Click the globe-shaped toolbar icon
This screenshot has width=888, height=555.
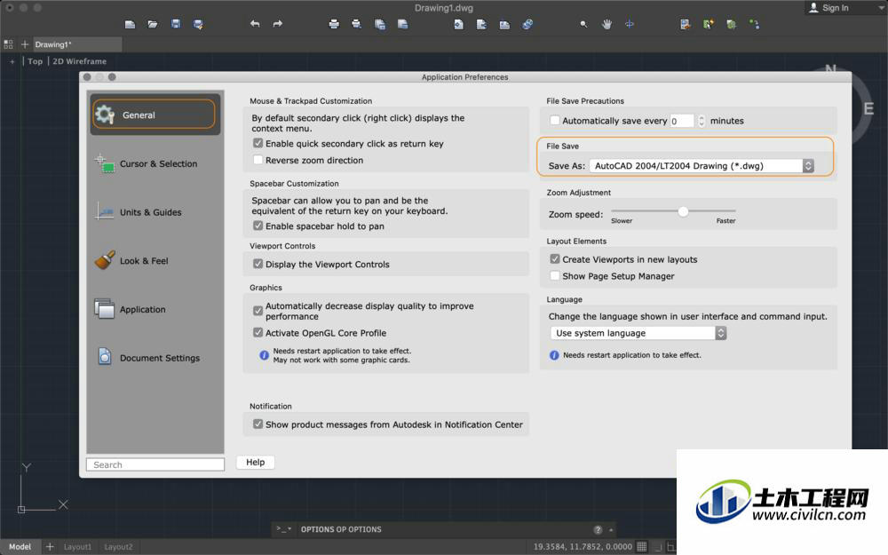527,24
